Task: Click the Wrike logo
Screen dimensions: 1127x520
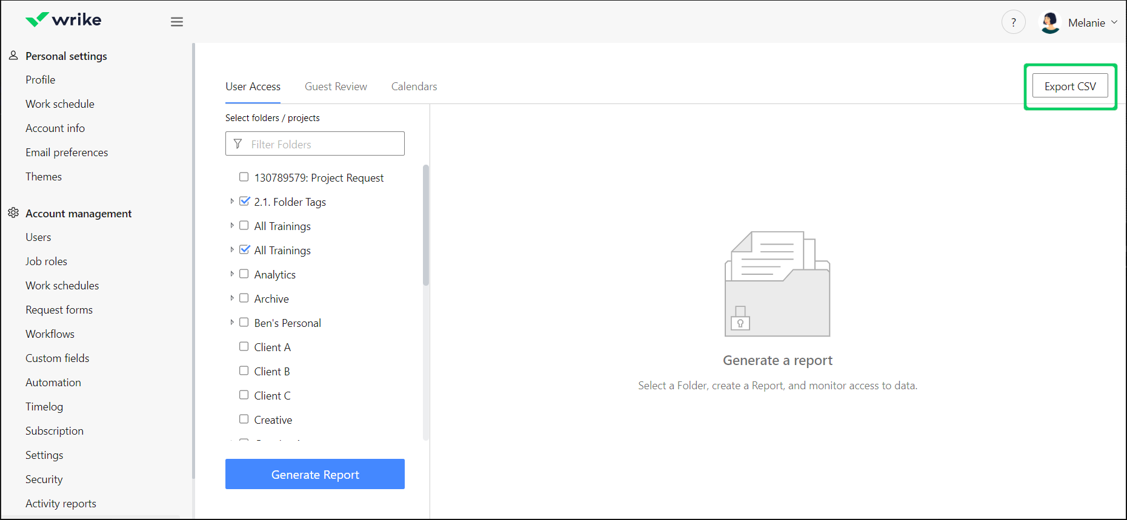Action: (64, 20)
